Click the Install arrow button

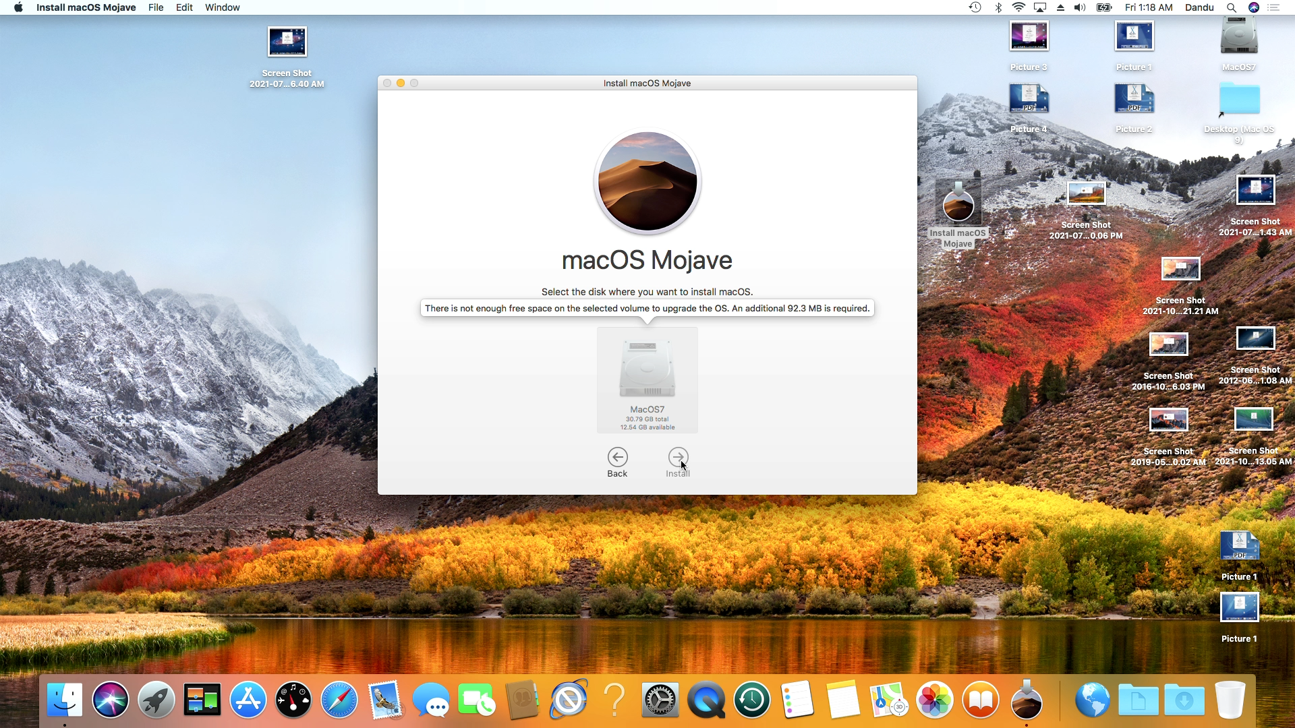pyautogui.click(x=678, y=457)
